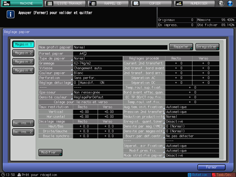
Task: Click Fermer to validate and quit
Action: (x=211, y=167)
